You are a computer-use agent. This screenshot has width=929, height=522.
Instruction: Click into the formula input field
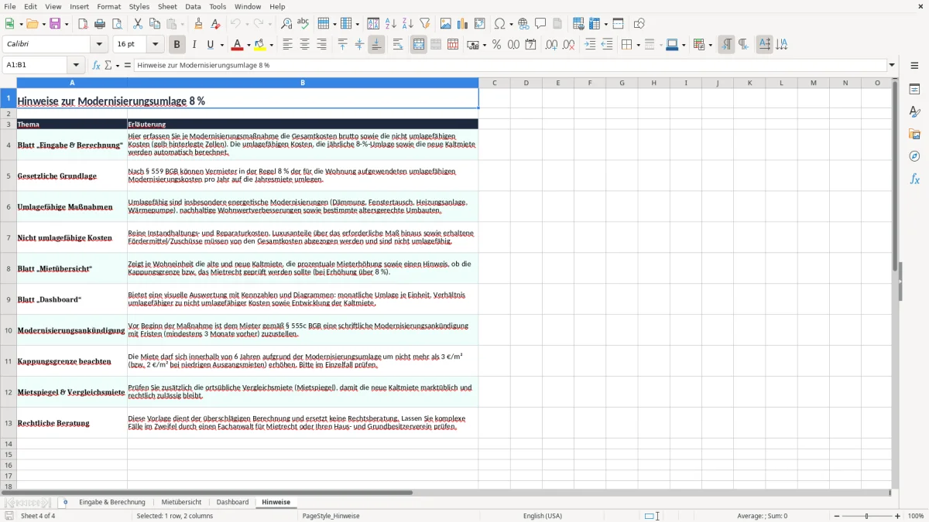coord(510,65)
